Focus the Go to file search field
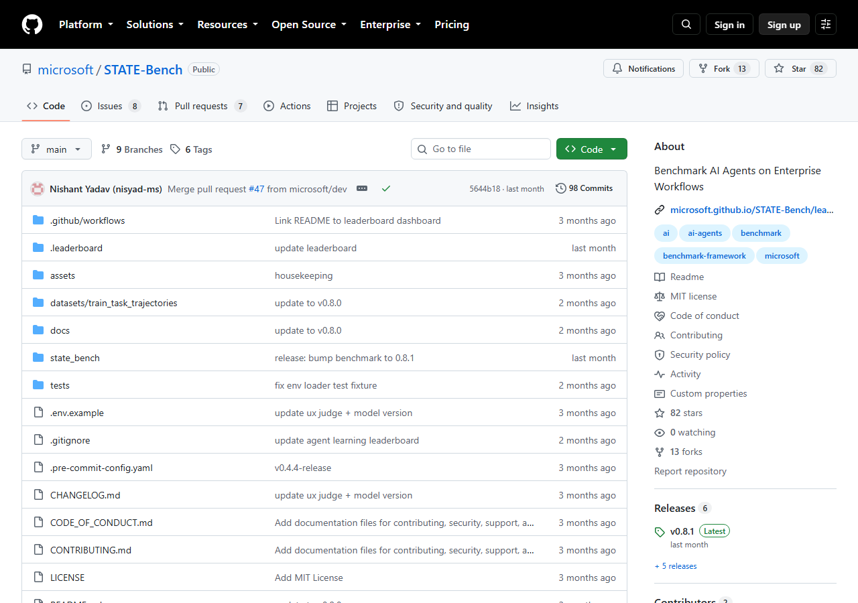858x603 pixels. [481, 149]
